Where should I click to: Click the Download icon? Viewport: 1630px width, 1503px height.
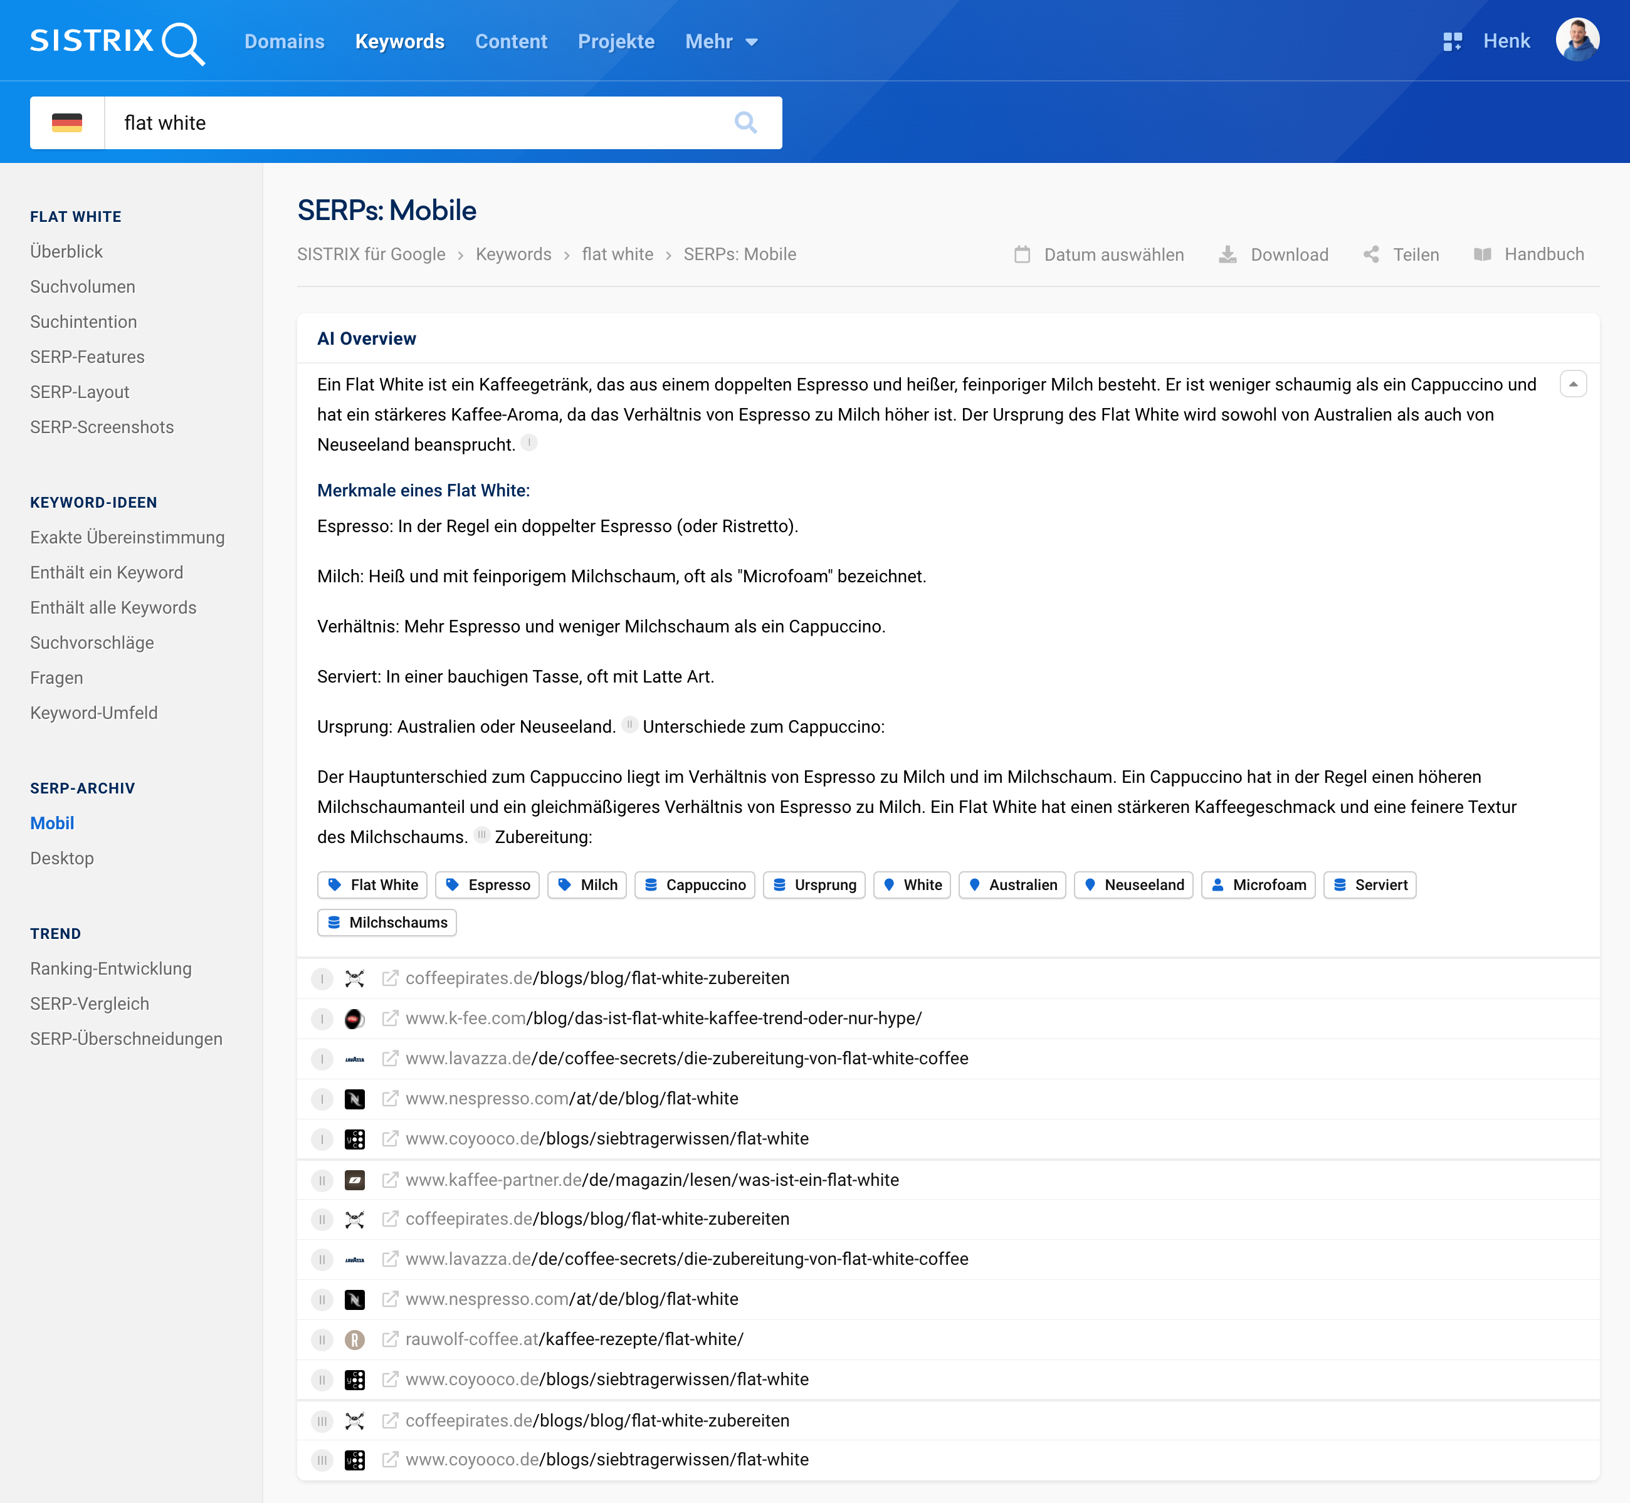tap(1228, 254)
